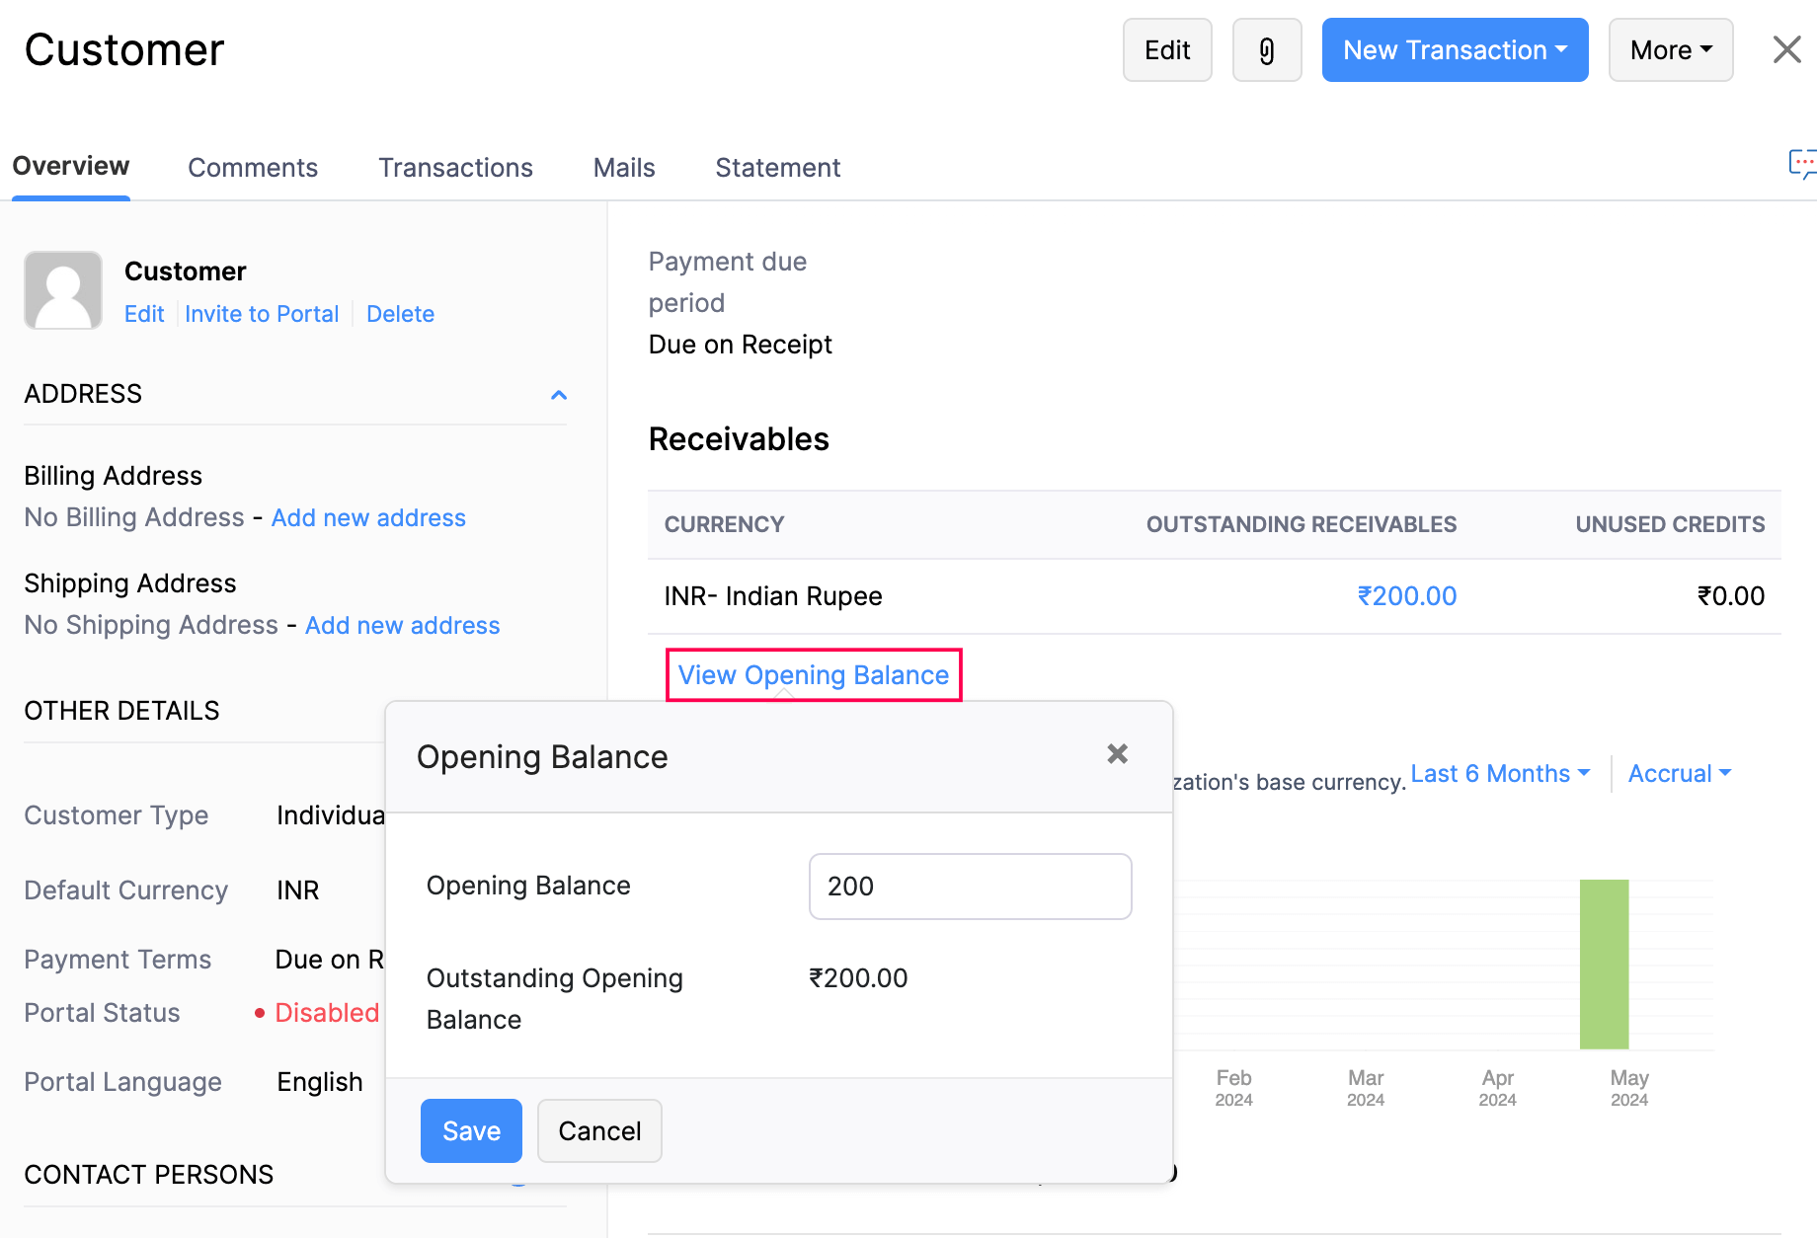Screen dimensions: 1817x1238
Task: Switch to the Comments tab
Action: (x=253, y=168)
